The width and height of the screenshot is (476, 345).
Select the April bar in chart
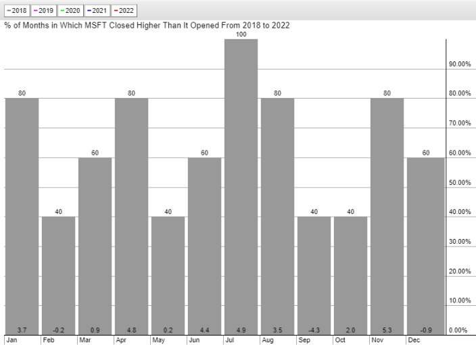[131, 217]
